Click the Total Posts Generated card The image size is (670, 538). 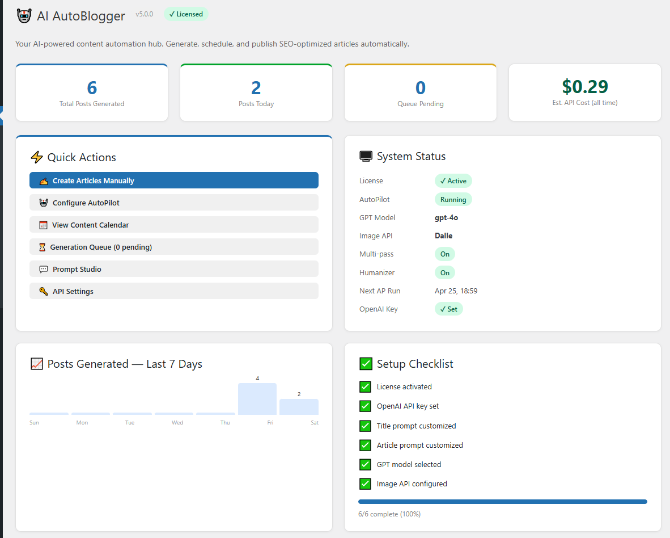tap(92, 93)
